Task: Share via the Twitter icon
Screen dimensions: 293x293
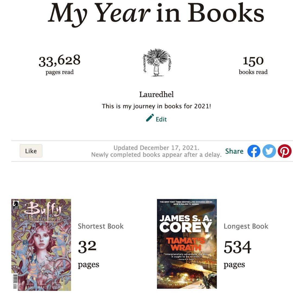Action: [269, 151]
